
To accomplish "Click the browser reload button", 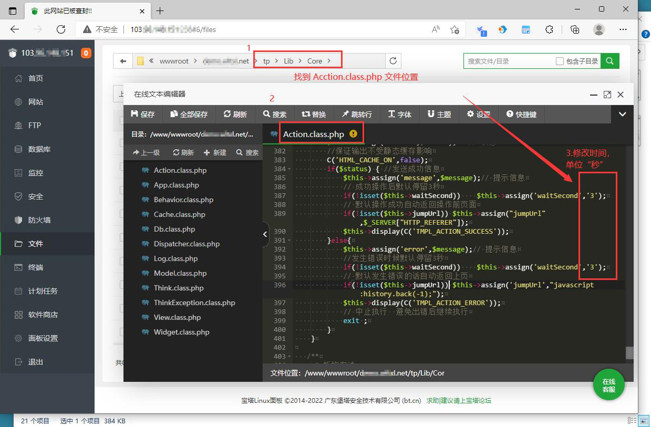I will coord(61,29).
